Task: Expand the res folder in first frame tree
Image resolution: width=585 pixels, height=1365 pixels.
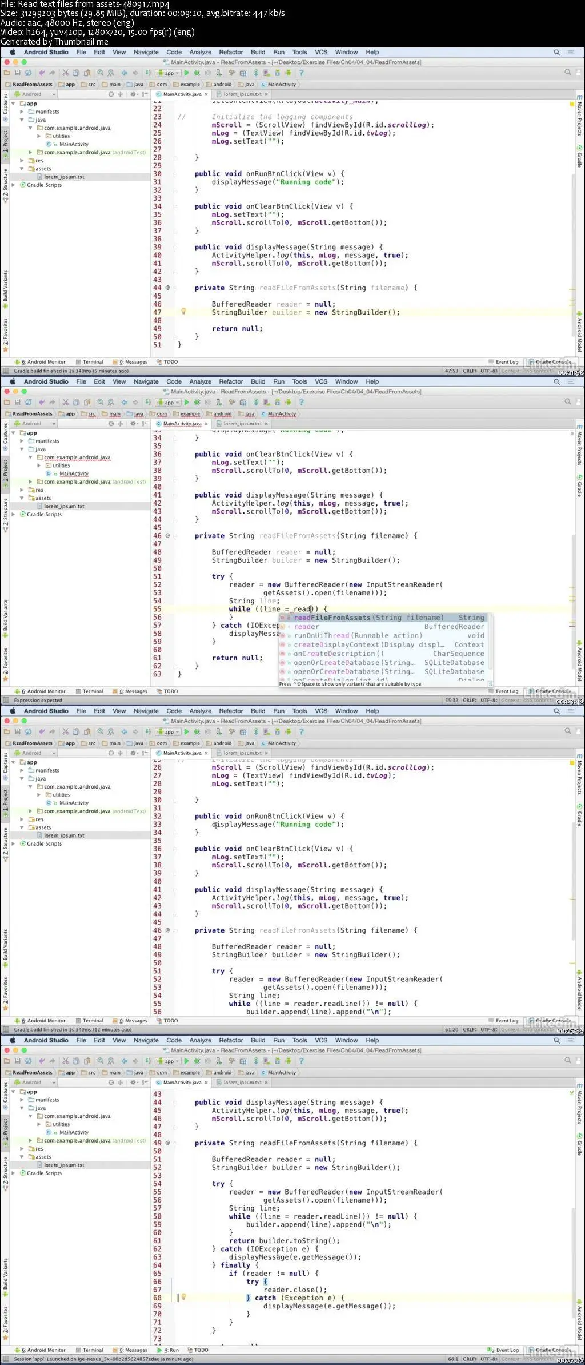Action: click(22, 161)
